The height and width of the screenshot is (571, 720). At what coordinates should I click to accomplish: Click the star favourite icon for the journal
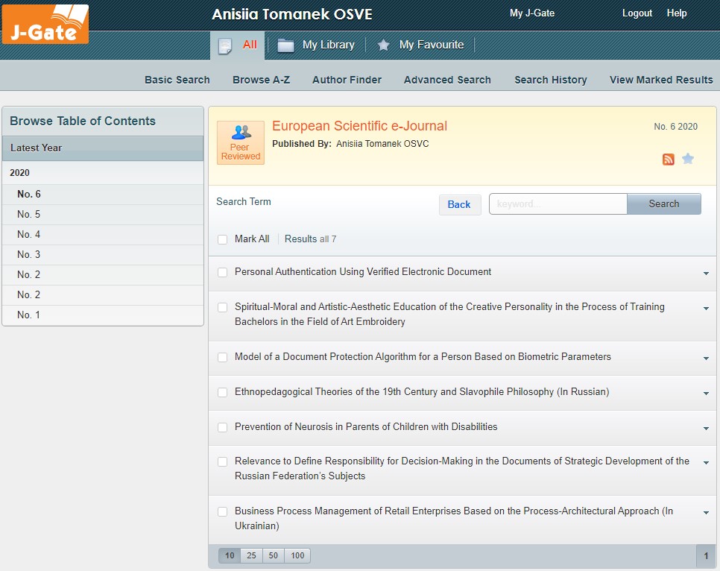pyautogui.click(x=688, y=159)
